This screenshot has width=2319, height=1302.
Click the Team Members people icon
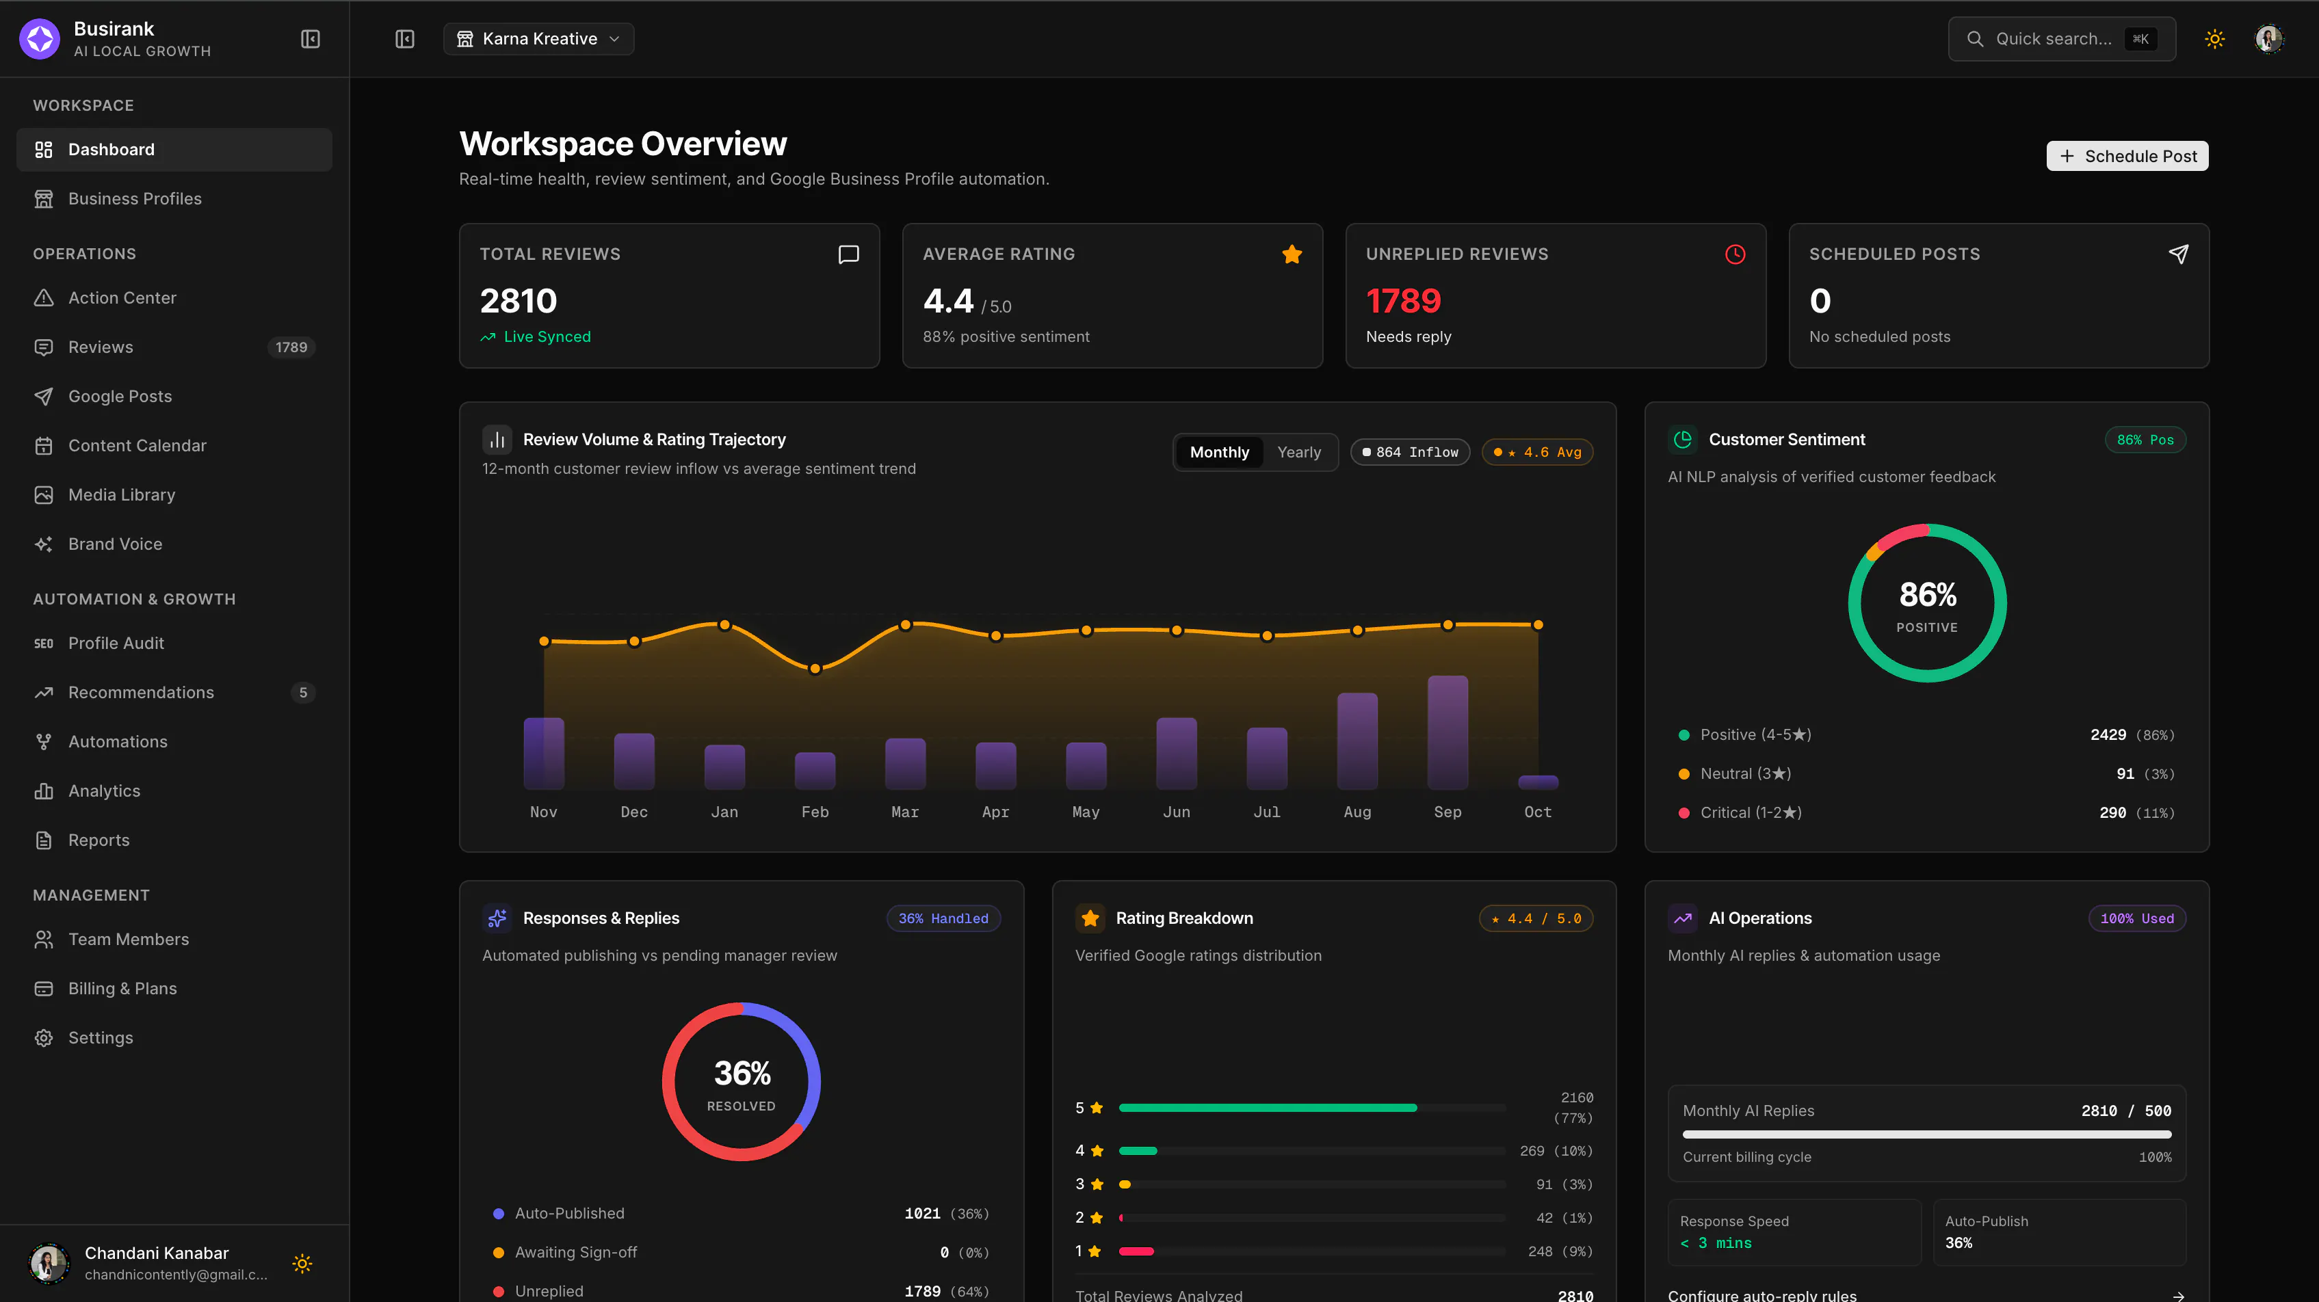(x=43, y=940)
